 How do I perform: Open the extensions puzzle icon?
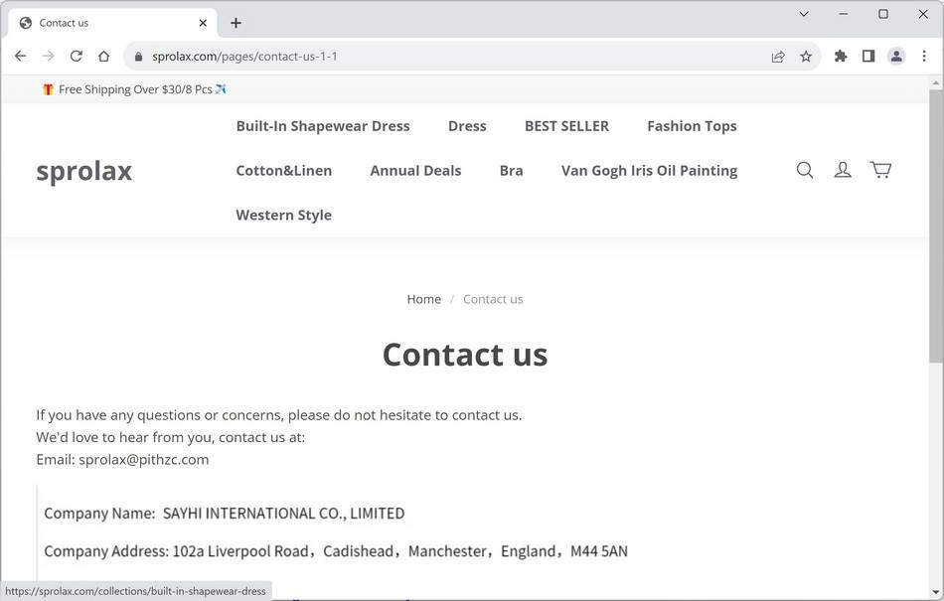tap(841, 56)
